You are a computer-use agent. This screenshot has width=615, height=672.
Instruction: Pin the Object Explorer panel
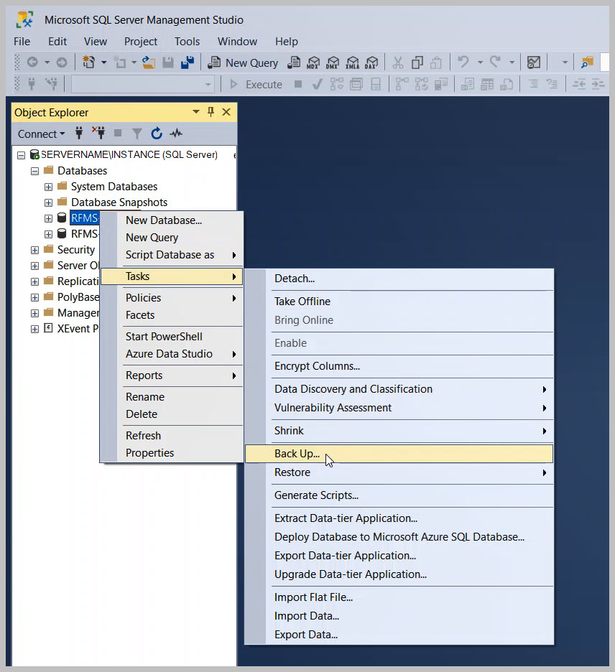pos(211,112)
